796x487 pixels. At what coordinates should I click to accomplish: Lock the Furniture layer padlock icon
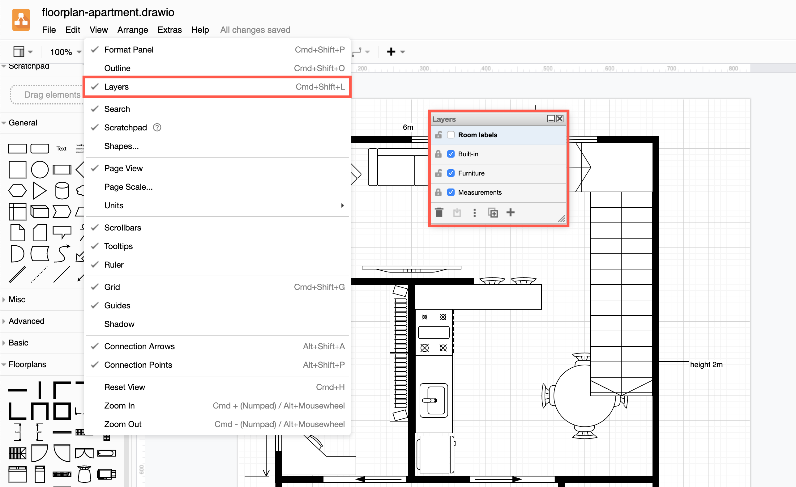[438, 173]
